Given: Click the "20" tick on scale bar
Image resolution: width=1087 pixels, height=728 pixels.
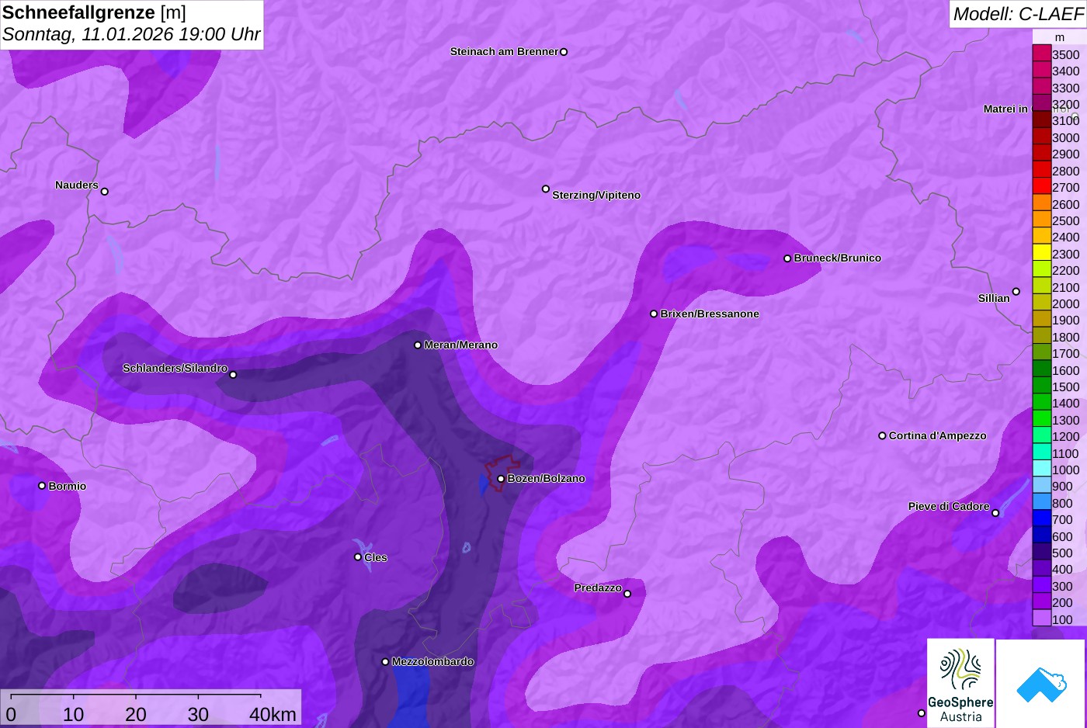Looking at the screenshot, I should pyautogui.click(x=136, y=715).
